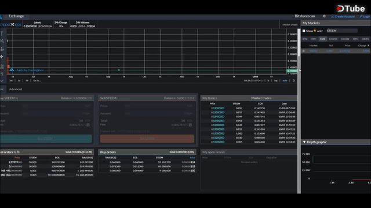371x208 pixels.
Task: Click the DTube logo
Action: tap(351, 9)
